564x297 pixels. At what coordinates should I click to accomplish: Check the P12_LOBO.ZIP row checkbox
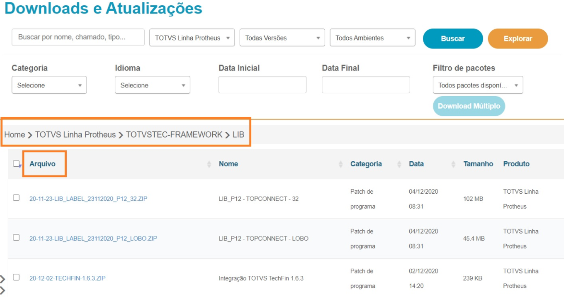point(16,237)
